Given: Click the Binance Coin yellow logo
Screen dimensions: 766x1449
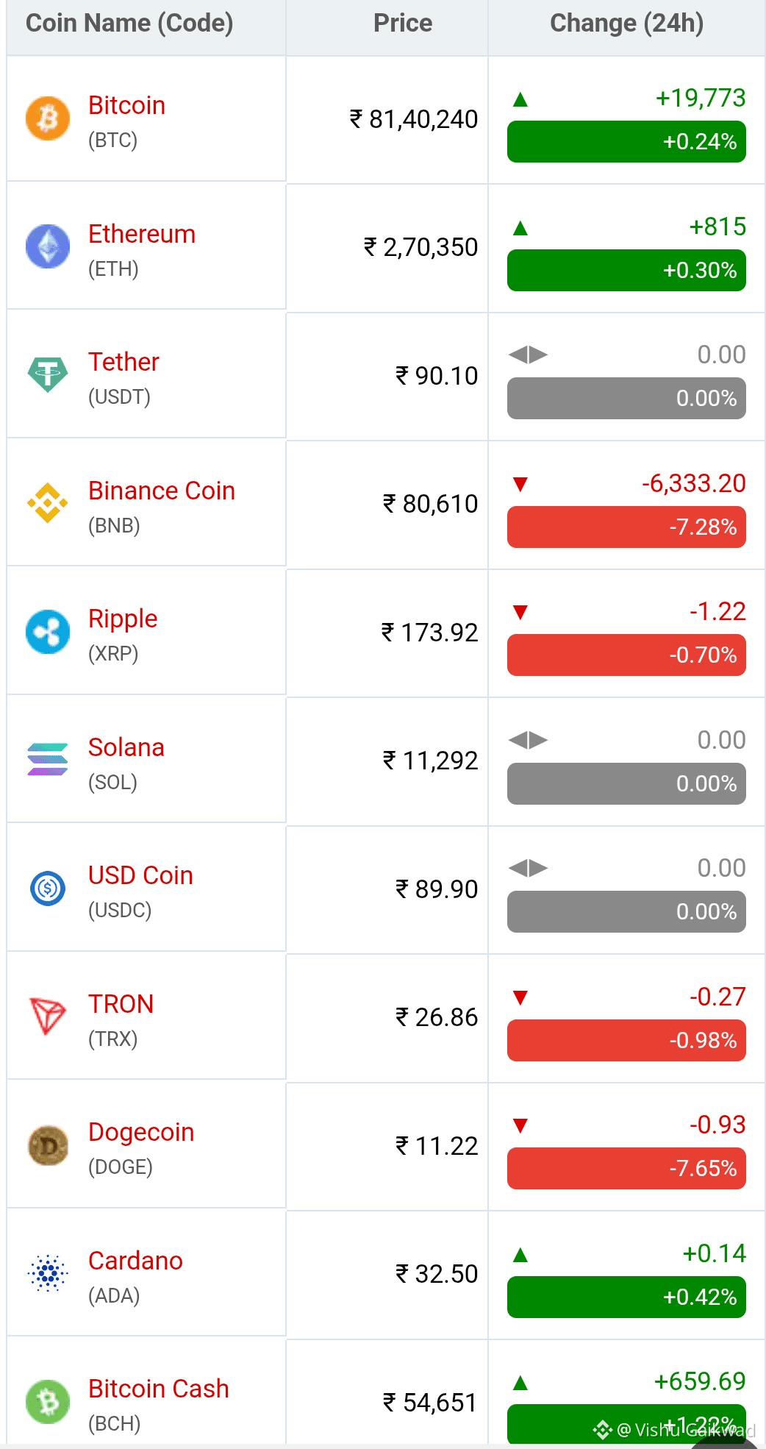Looking at the screenshot, I should point(48,503).
